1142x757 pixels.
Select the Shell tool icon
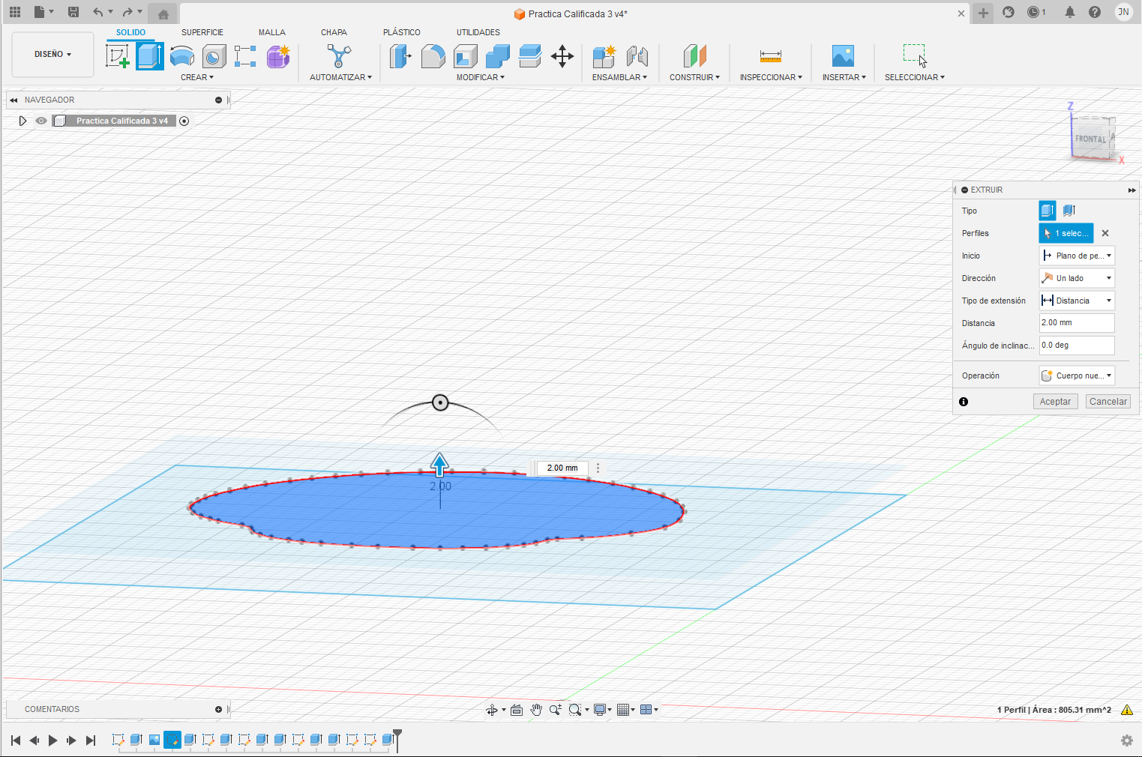pyautogui.click(x=466, y=56)
